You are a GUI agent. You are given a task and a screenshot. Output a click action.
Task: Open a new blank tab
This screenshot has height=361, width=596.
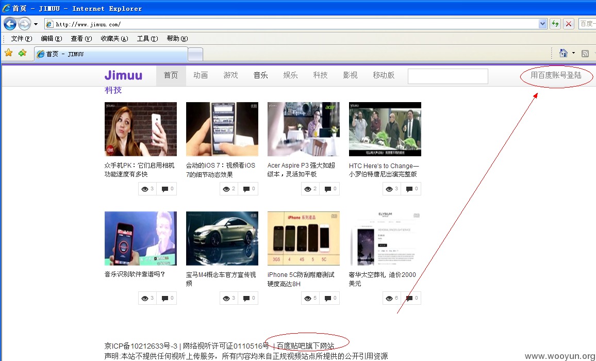pyautogui.click(x=195, y=54)
